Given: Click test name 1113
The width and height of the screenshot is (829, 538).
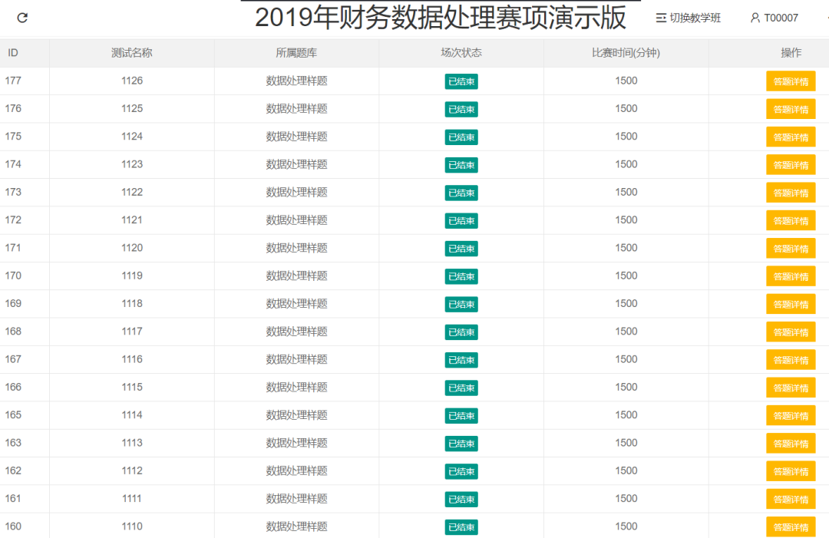Looking at the screenshot, I should (x=132, y=443).
